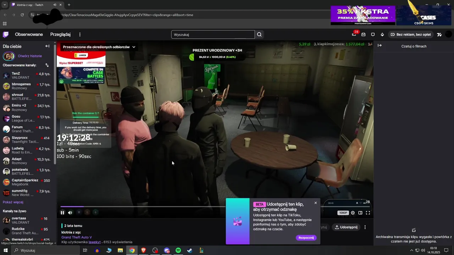The image size is (454, 255).
Task: Click the Pirateswap 35% EKSTRA banner
Action: [363, 15]
